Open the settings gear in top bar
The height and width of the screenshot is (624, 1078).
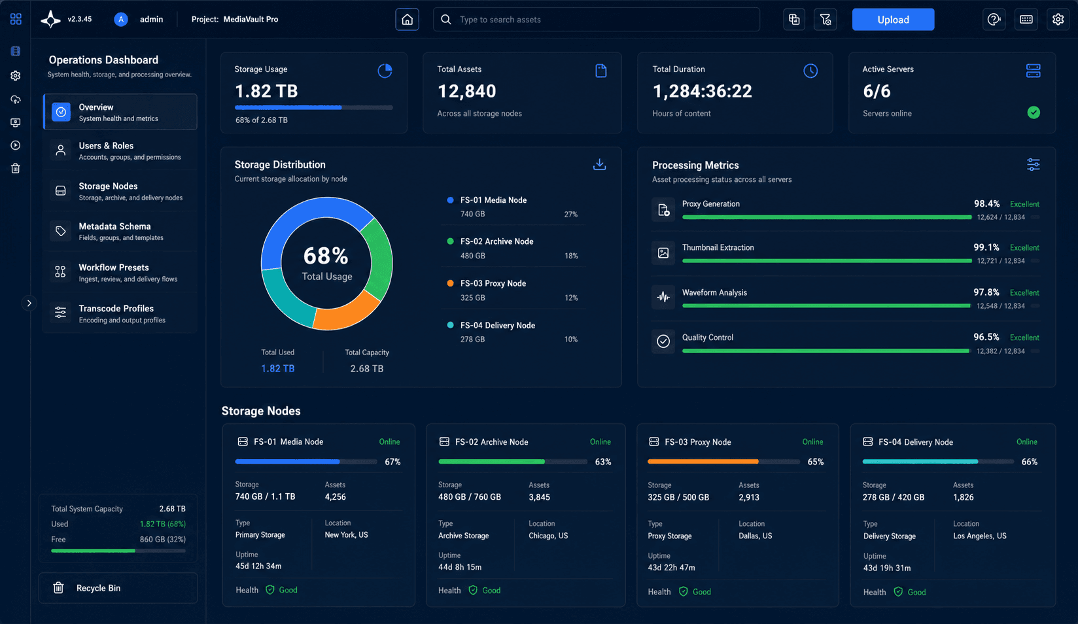click(1058, 20)
